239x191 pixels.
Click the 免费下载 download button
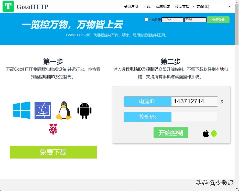pyautogui.click(x=53, y=152)
